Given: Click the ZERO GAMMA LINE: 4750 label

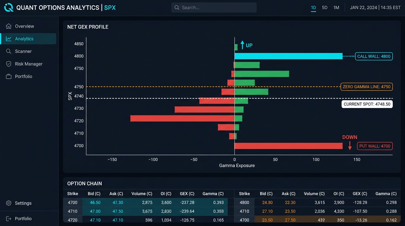Looking at the screenshot, I should tap(366, 87).
